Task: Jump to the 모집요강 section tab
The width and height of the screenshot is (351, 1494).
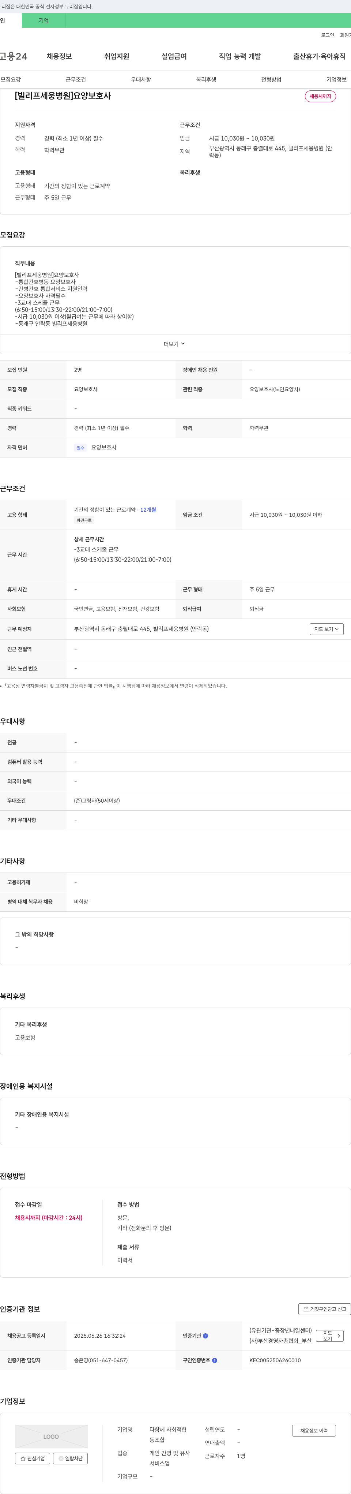Action: pyautogui.click(x=11, y=79)
